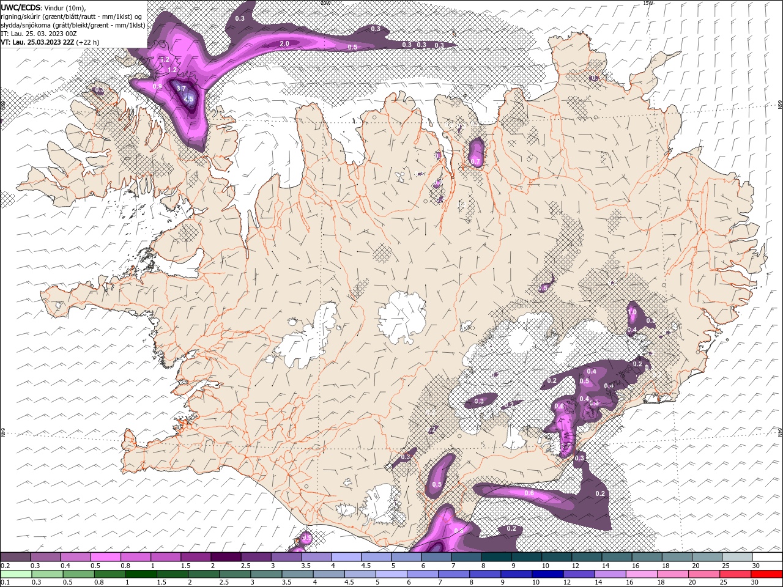Select the pale lavender 5–6 swatch in lower legend
Image resolution: width=783 pixels, height=587 pixels.
[x=391, y=574]
